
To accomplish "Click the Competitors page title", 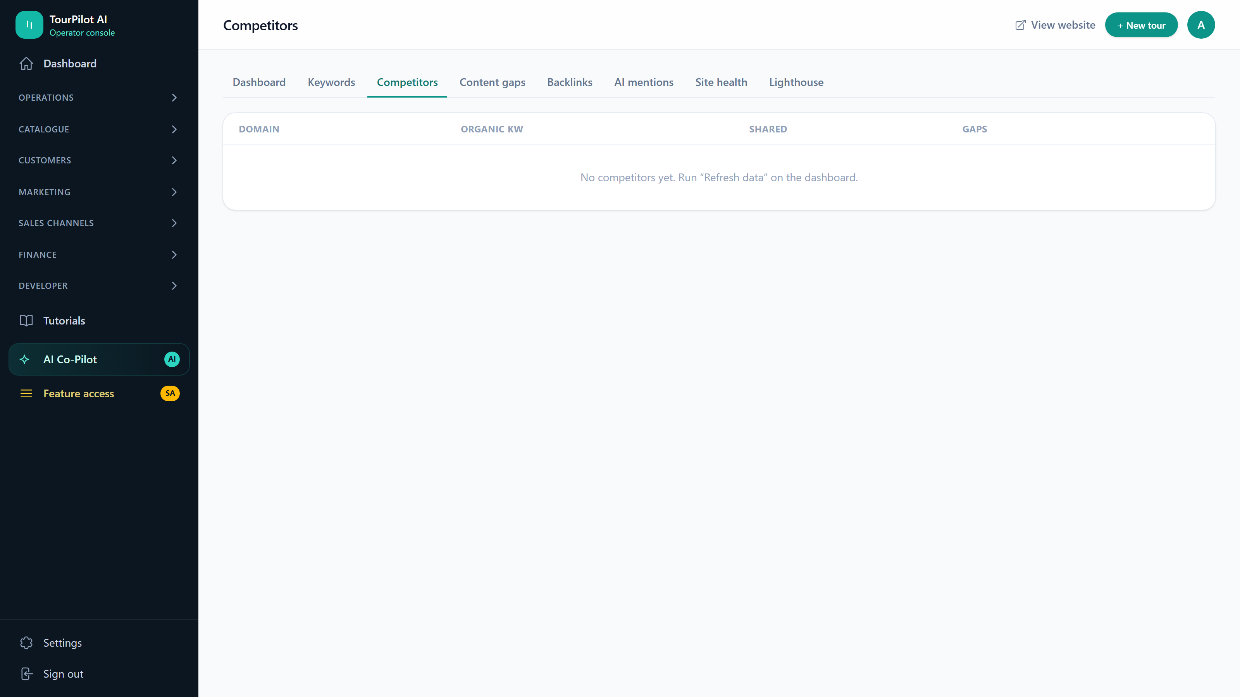I will pyautogui.click(x=260, y=25).
